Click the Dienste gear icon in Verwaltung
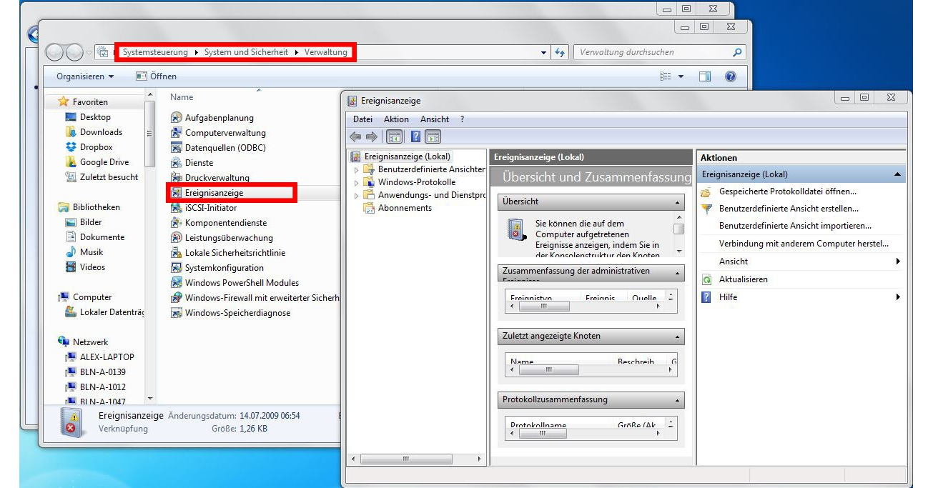 pyautogui.click(x=177, y=163)
